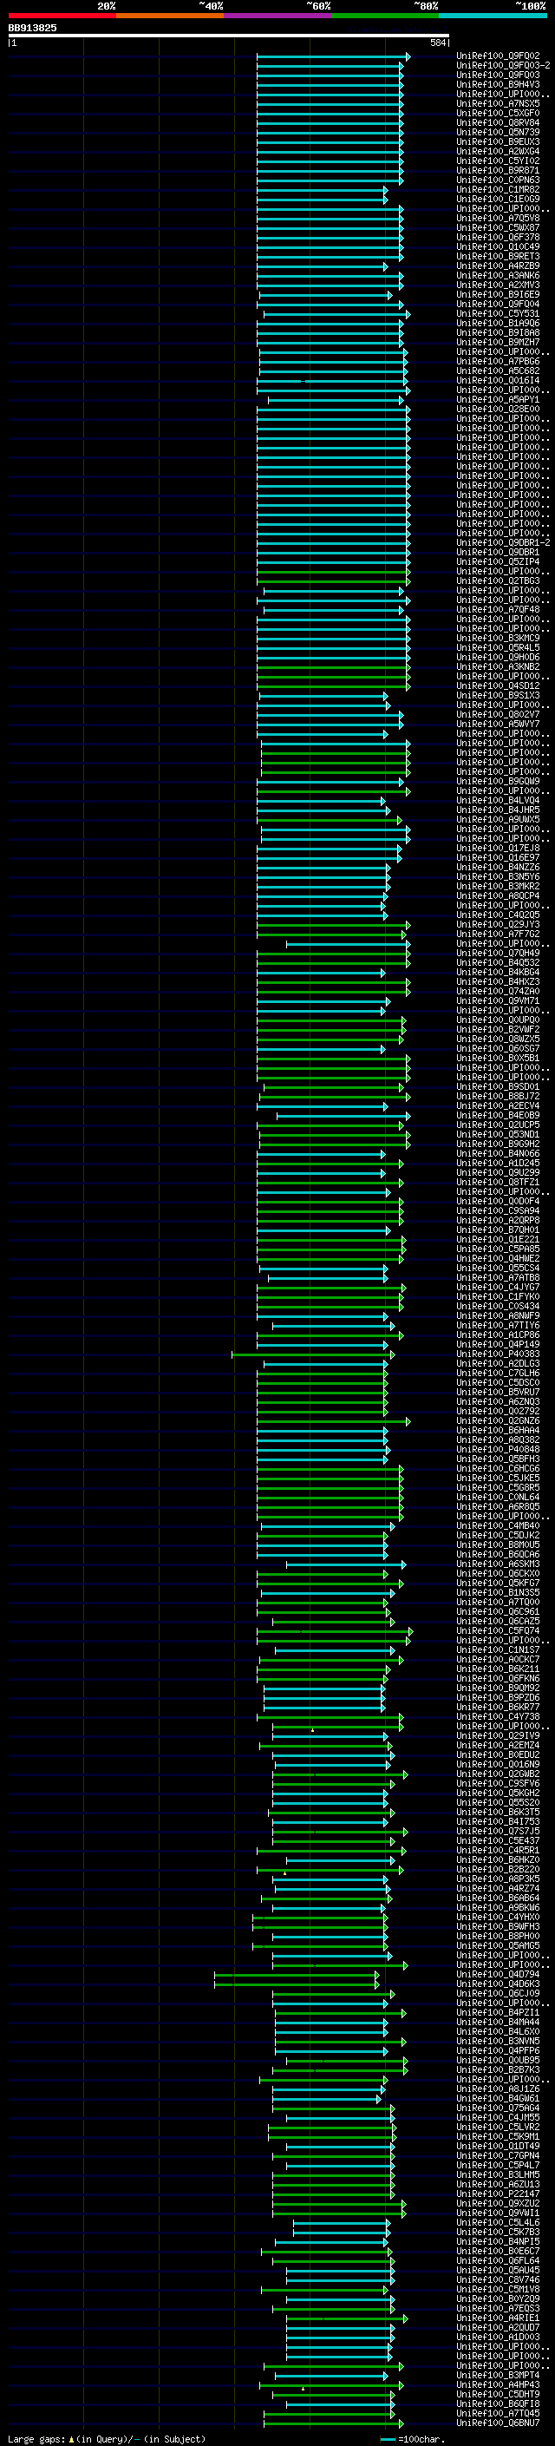Viewport: 555px width, 2446px height.
Task: Select label UniRef100_A2DLG3
Action: [x=498, y=1363]
